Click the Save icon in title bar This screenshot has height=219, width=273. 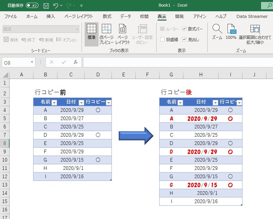coord(46,6)
